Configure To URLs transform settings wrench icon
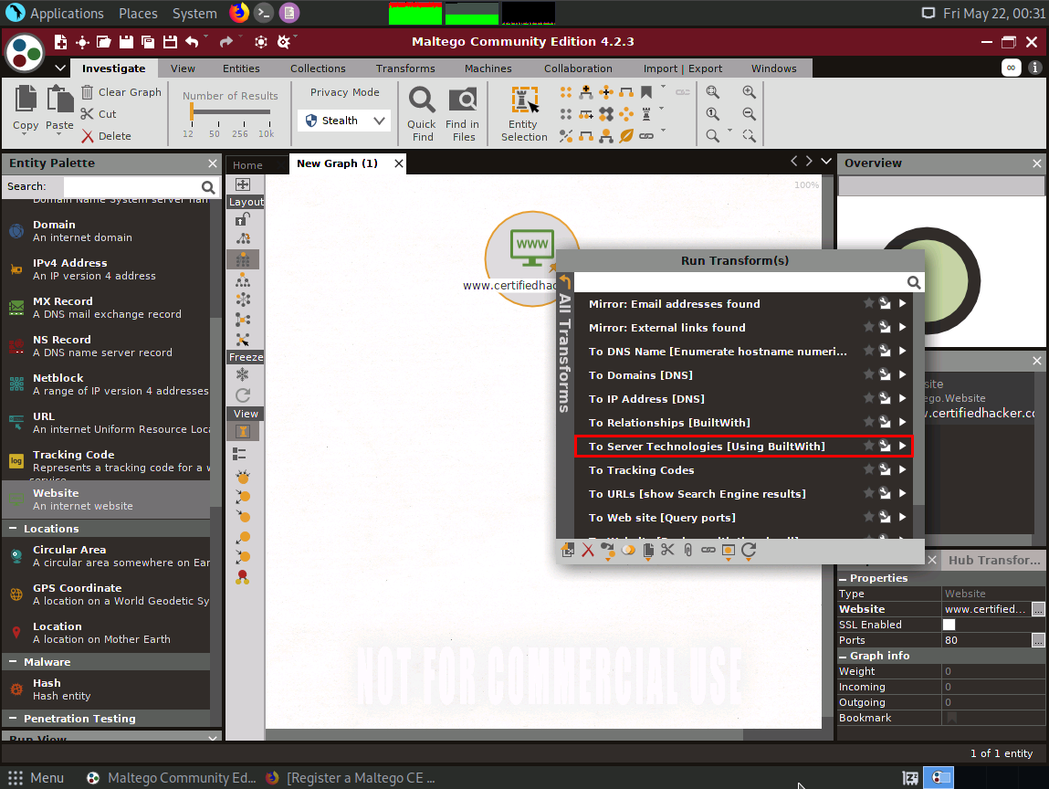This screenshot has width=1049, height=789. [885, 494]
